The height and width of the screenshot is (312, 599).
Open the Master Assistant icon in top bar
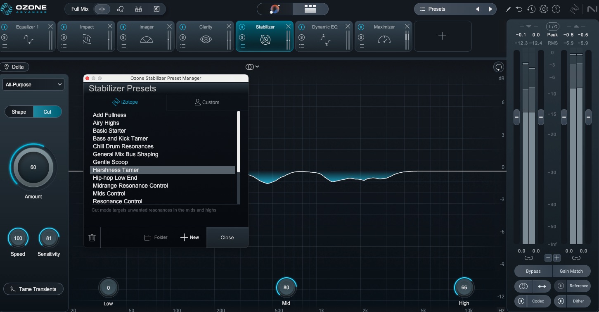pyautogui.click(x=275, y=9)
